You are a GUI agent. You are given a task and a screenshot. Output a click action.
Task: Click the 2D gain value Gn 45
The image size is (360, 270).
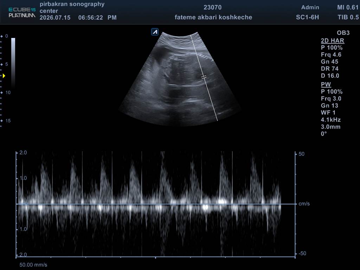pos(329,62)
